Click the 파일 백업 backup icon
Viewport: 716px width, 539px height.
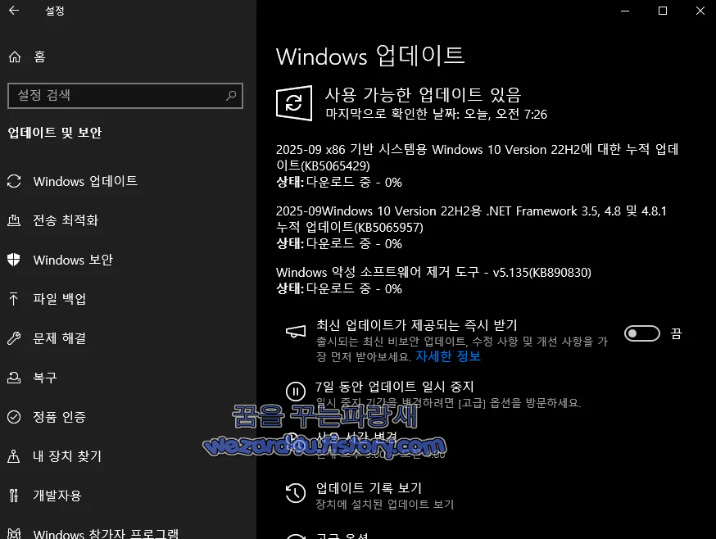click(16, 299)
